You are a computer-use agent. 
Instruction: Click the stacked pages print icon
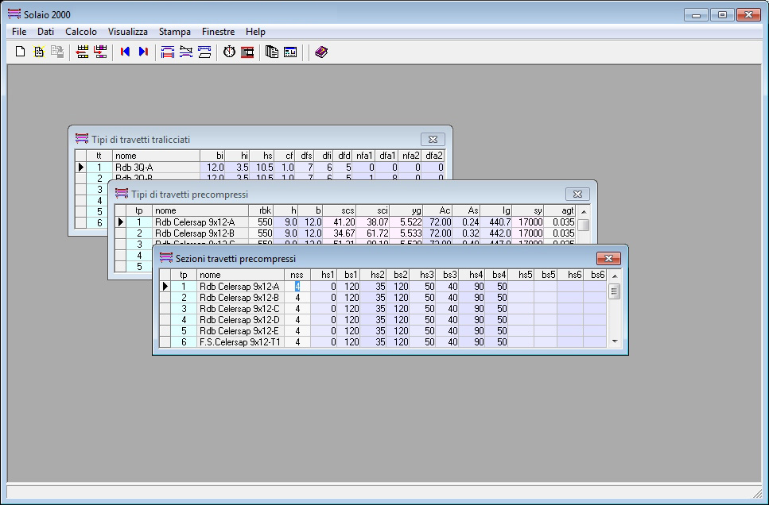click(x=272, y=52)
